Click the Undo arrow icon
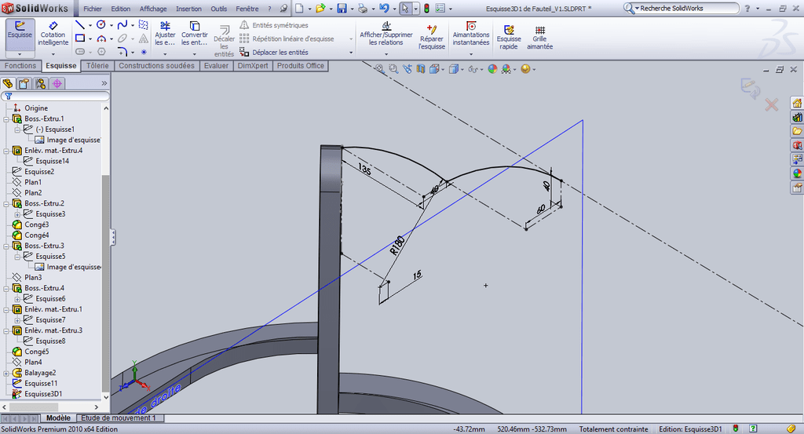This screenshot has width=804, height=434. pos(383,9)
